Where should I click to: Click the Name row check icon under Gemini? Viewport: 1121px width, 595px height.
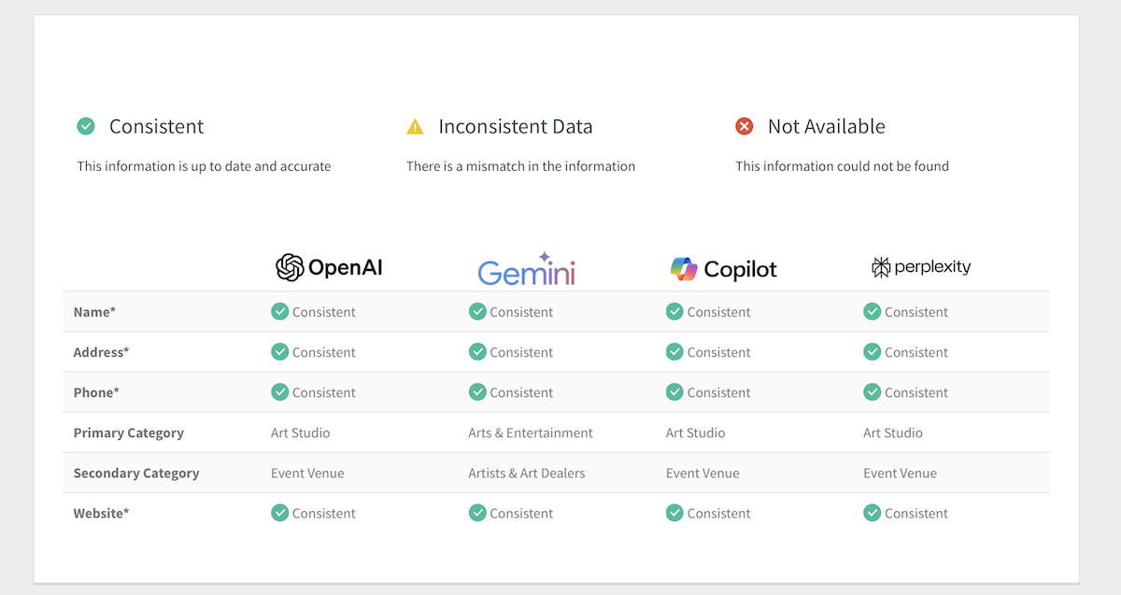(x=477, y=311)
